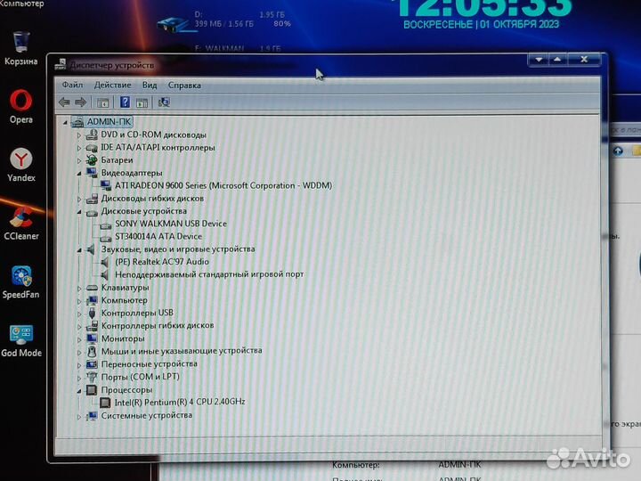Open the Opera browser desktop icon

pos(20,106)
